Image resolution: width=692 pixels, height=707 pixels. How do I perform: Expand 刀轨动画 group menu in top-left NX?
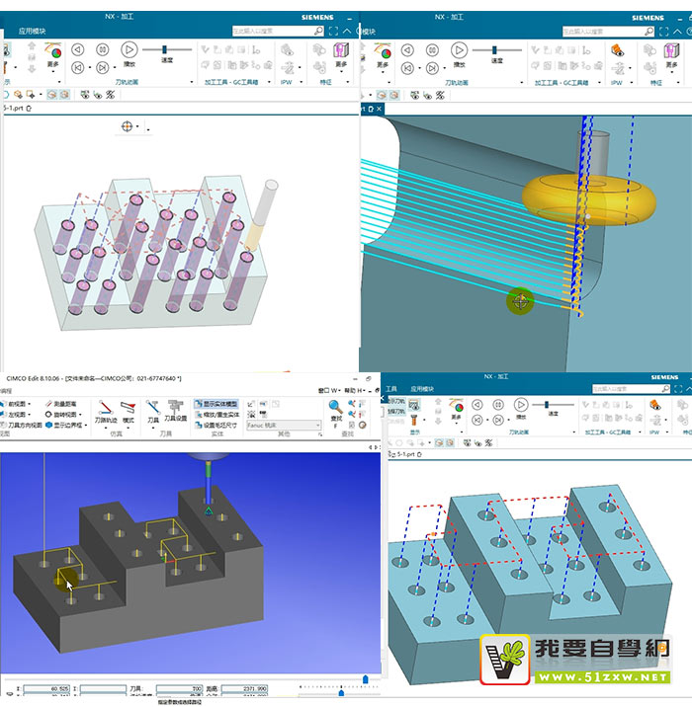[192, 82]
